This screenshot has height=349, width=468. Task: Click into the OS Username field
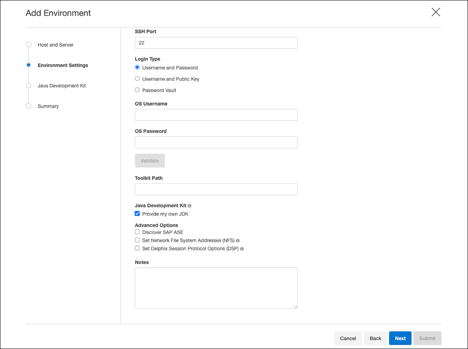tap(216, 115)
